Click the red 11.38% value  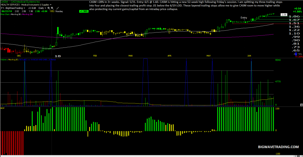[299, 57]
